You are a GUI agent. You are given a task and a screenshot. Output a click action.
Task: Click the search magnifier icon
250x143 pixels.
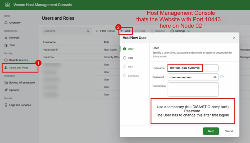coord(88,31)
